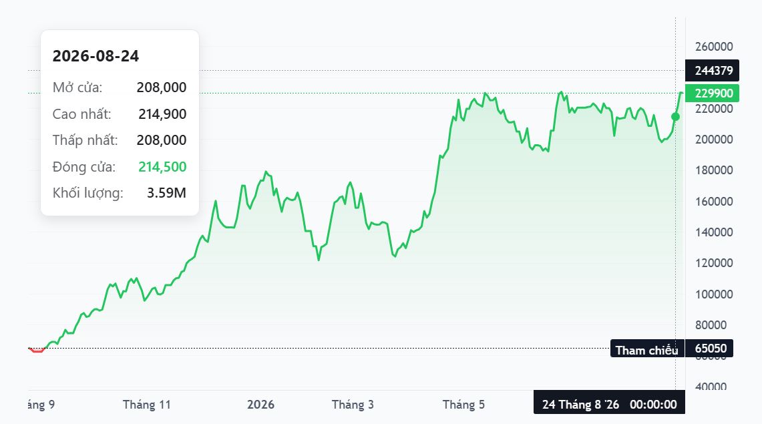This screenshot has width=762, height=424.
Task: Click the "Cao nhất:" label in tooltip
Action: coord(81,114)
